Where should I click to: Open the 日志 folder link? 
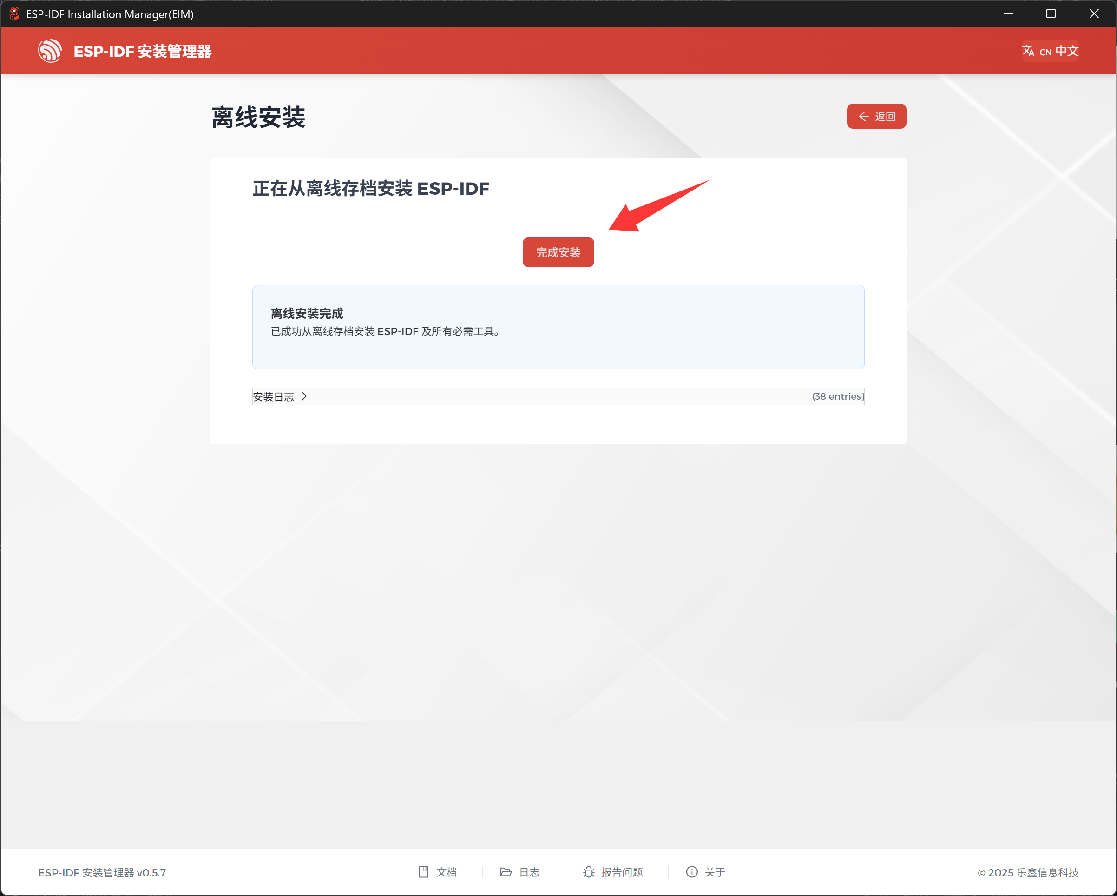click(x=519, y=872)
